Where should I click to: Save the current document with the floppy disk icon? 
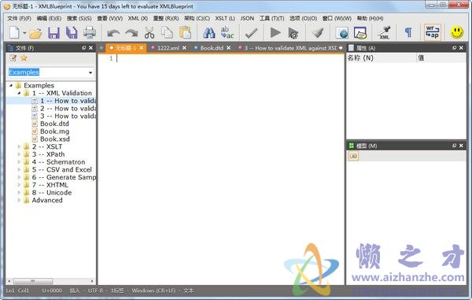click(53, 32)
